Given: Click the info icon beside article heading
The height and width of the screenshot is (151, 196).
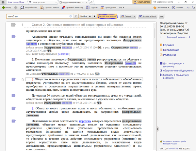Looking at the screenshot, I should click(13, 25).
